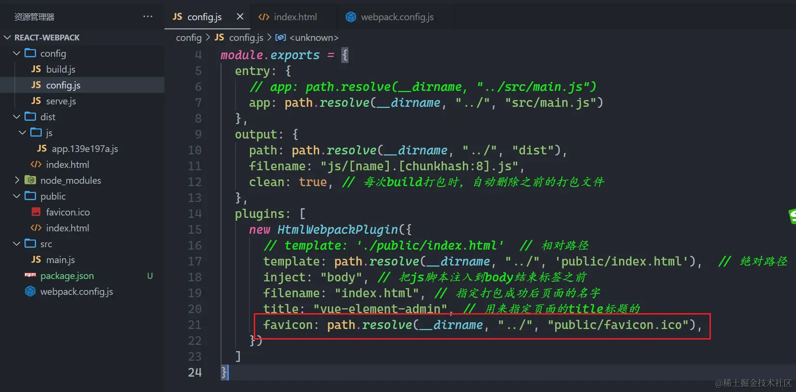Click the symbol icon before <unknown> breadcrumb

pyautogui.click(x=281, y=38)
